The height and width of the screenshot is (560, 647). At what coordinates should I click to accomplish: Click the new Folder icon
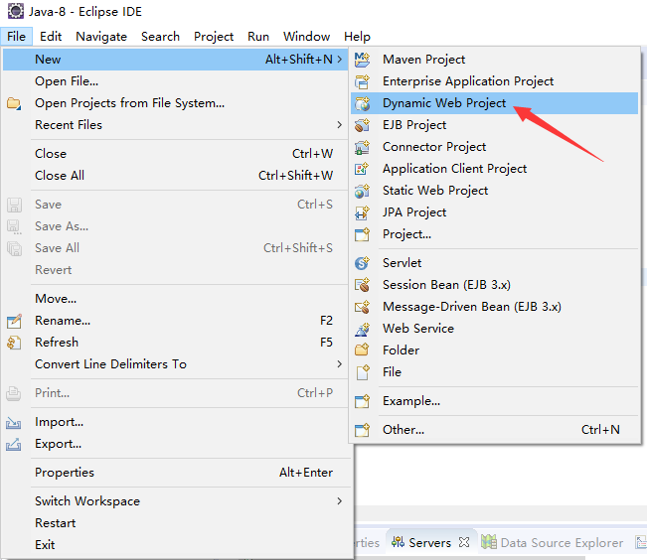[362, 350]
